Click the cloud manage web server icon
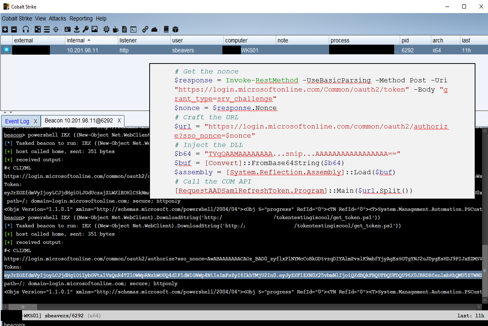 (154, 29)
